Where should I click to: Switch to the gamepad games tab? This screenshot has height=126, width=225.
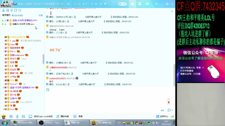tap(147, 4)
